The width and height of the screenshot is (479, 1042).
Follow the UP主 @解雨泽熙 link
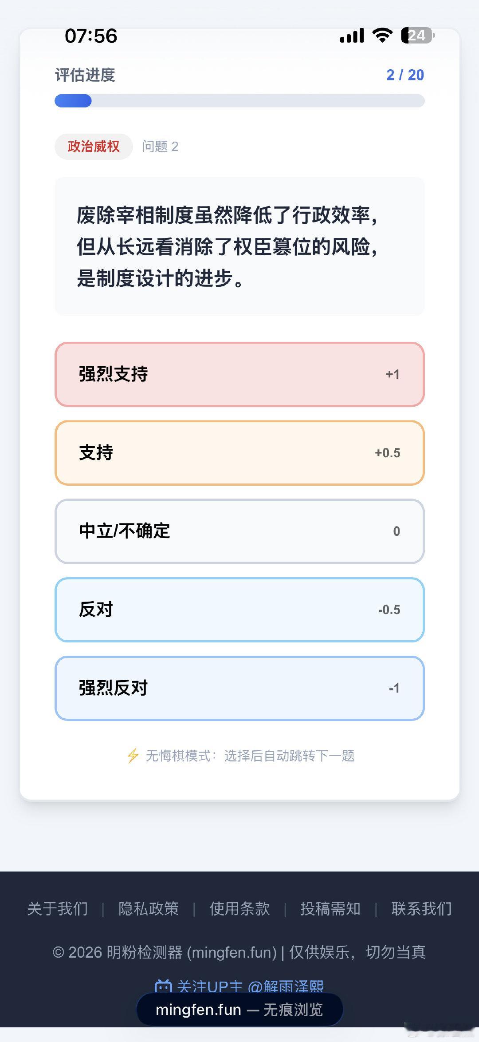click(x=251, y=987)
